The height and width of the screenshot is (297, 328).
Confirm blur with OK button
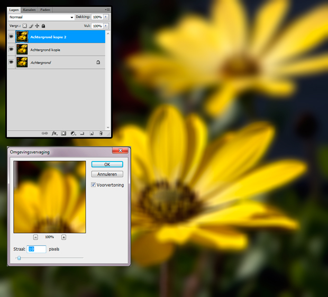point(107,164)
